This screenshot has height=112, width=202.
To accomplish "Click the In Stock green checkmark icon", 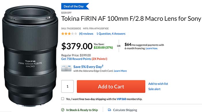I will pyautogui.click(x=63, y=110).
